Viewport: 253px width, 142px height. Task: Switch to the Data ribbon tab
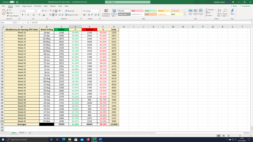(46, 6)
